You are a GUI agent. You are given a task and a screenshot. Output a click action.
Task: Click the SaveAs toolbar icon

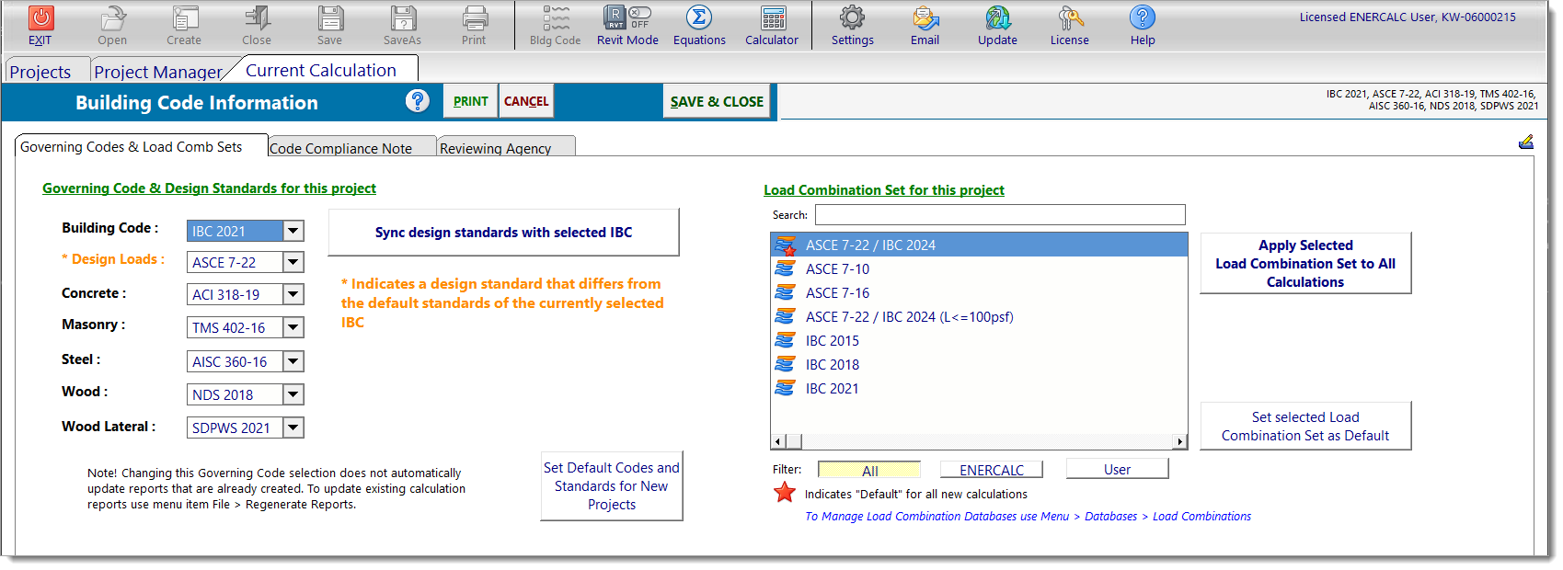403,17
